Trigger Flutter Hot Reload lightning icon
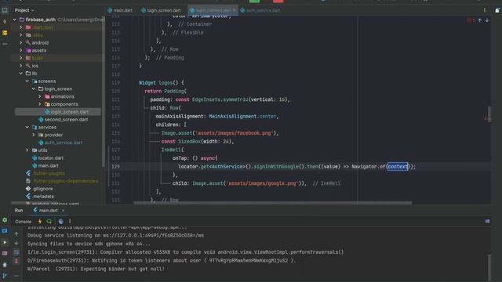Image resolution: width=502 pixels, height=282 pixels. pyautogui.click(x=40, y=221)
